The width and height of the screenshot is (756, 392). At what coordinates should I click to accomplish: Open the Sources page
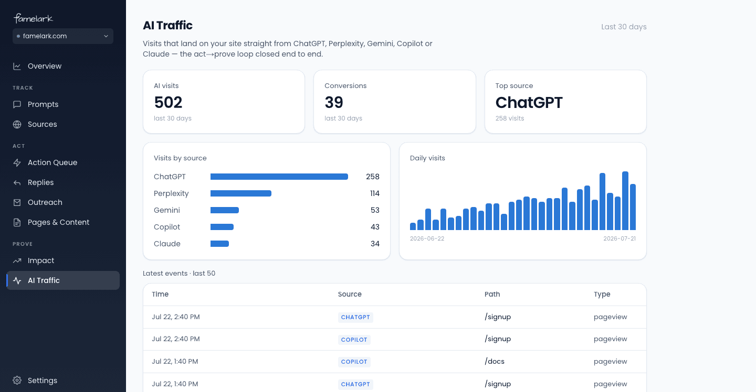tap(63, 124)
